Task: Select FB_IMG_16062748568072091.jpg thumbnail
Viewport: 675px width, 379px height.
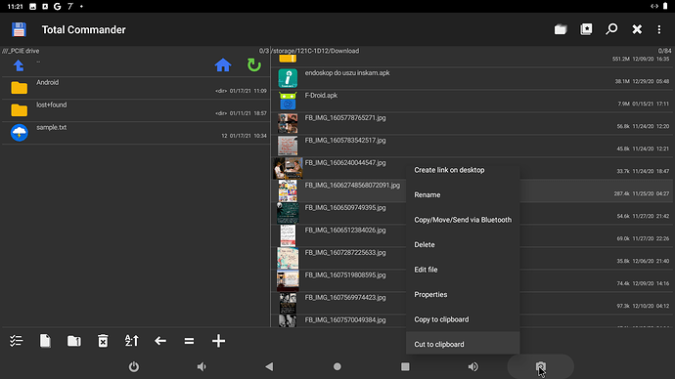Action: 288,190
